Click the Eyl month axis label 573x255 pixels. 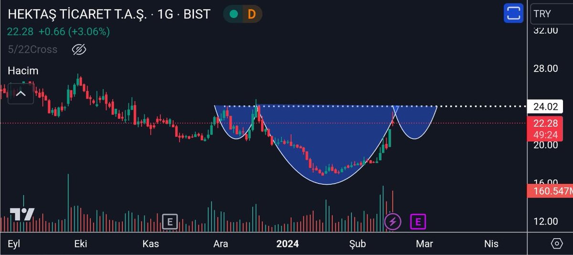(x=15, y=244)
